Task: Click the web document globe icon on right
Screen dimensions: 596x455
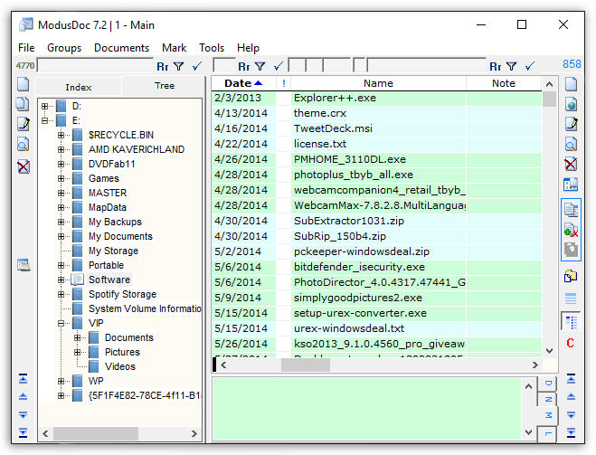Action: coord(571,104)
